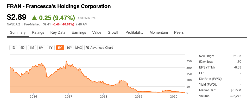Click the green up-arrow price change indicator
Image resolution: width=247 pixels, height=103 pixels.
[x=34, y=18]
